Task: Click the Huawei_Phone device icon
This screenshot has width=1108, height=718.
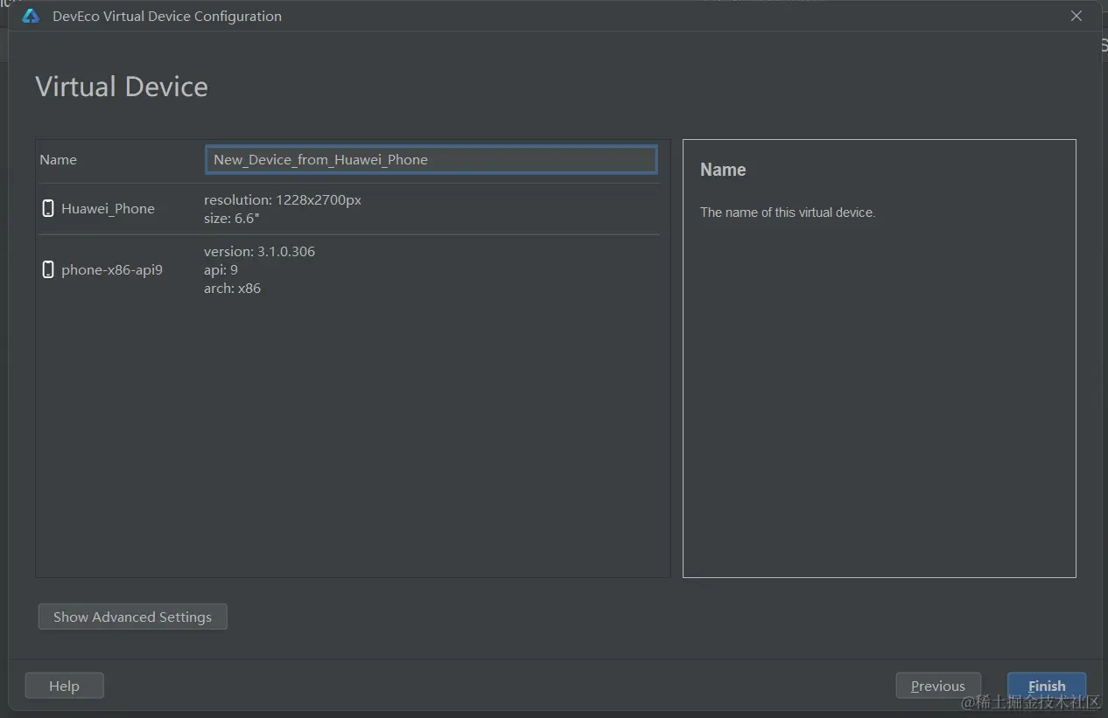Action: (x=48, y=208)
